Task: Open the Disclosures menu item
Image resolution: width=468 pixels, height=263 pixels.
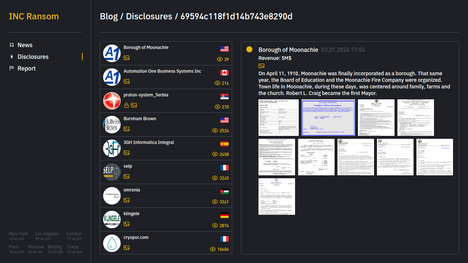Action: [x=33, y=57]
